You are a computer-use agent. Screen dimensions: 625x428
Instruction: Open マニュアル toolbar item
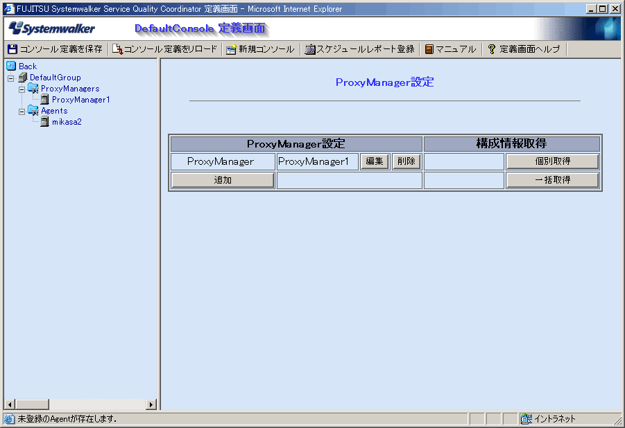[x=450, y=49]
